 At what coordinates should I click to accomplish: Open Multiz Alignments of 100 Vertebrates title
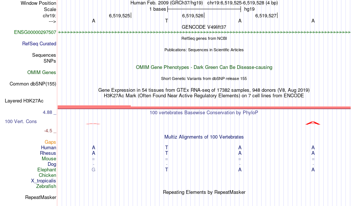(x=204, y=137)
